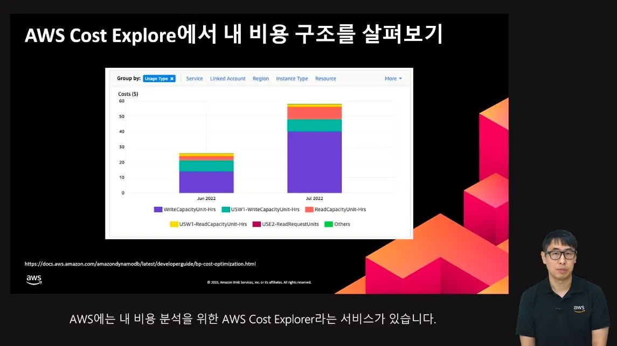Click the Group by label
This screenshot has width=617, height=346.
click(x=129, y=78)
